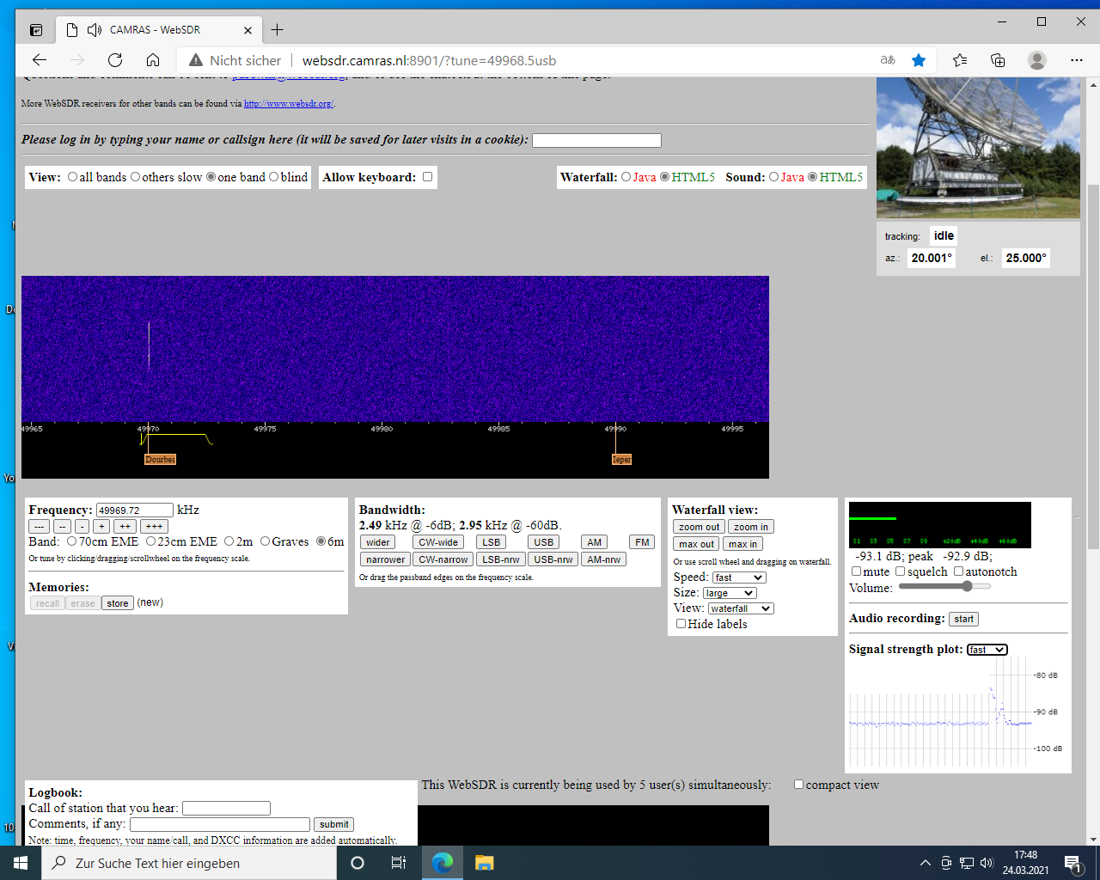Screen dimensions: 1100x880
Task: Show hidden system tray icons
Action: point(925,863)
